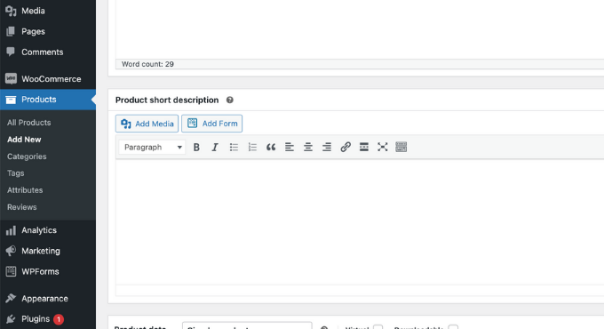The width and height of the screenshot is (604, 329).
Task: Toggle italic formatting in short description
Action: point(215,147)
